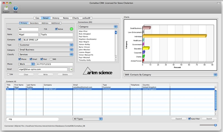Switch to the History tab
Image resolution: width=223 pixels, height=132 pixels.
[55, 18]
